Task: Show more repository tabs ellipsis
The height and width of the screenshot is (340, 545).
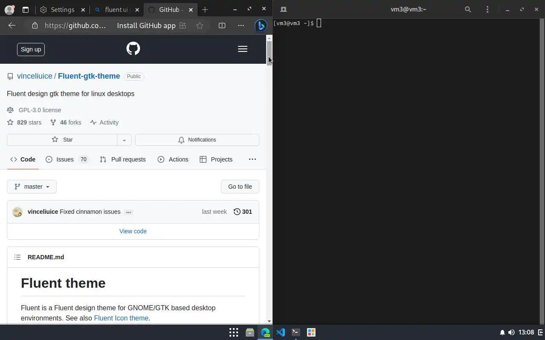Action: (252, 159)
